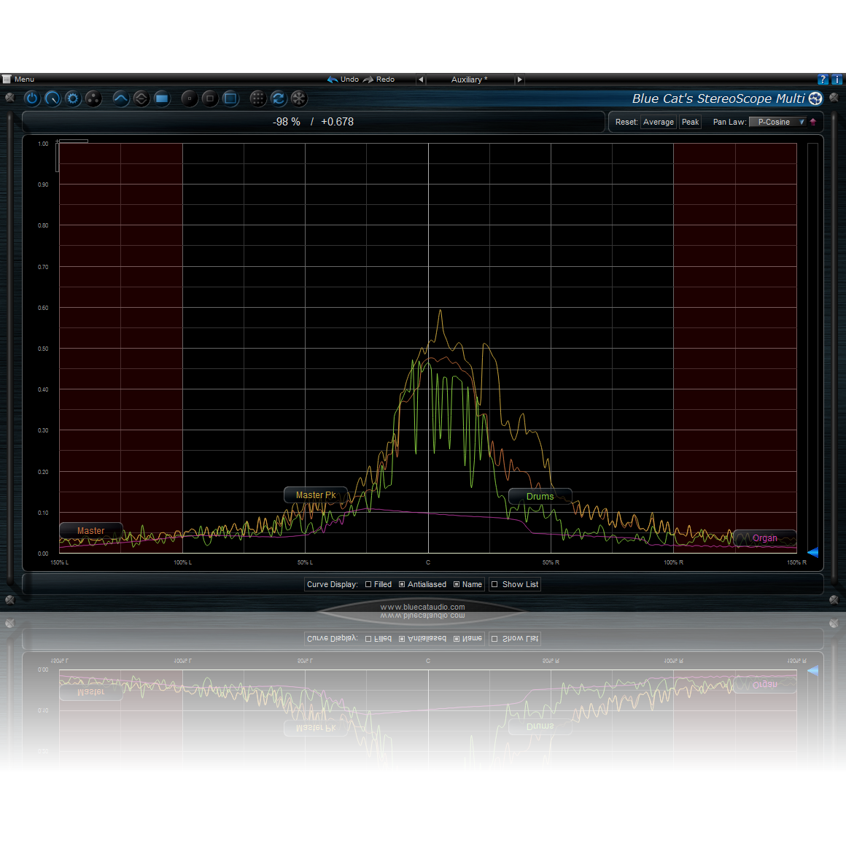
Task: Click the Average reset button
Action: click(x=658, y=122)
